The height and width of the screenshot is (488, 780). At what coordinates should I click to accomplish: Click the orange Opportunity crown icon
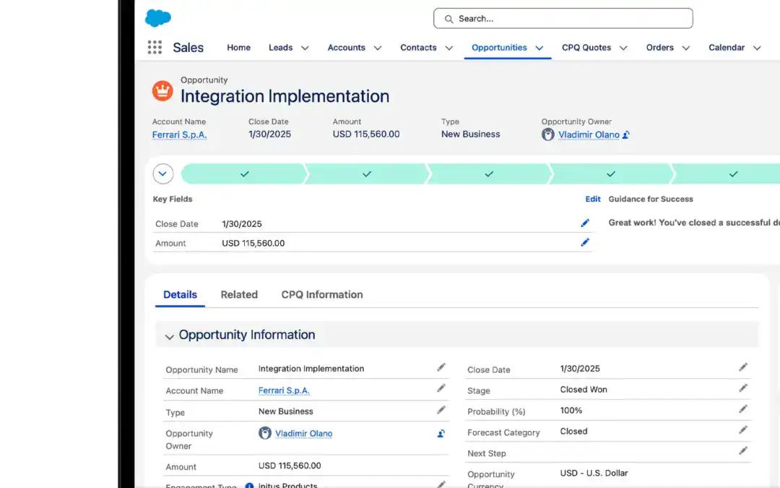click(x=162, y=91)
